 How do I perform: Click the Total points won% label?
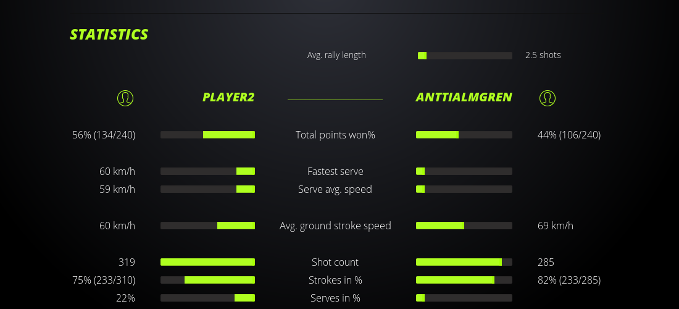335,135
